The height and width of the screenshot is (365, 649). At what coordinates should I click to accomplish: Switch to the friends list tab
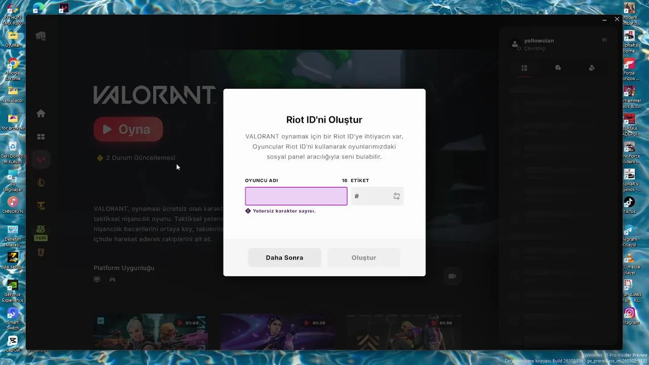[x=524, y=68]
